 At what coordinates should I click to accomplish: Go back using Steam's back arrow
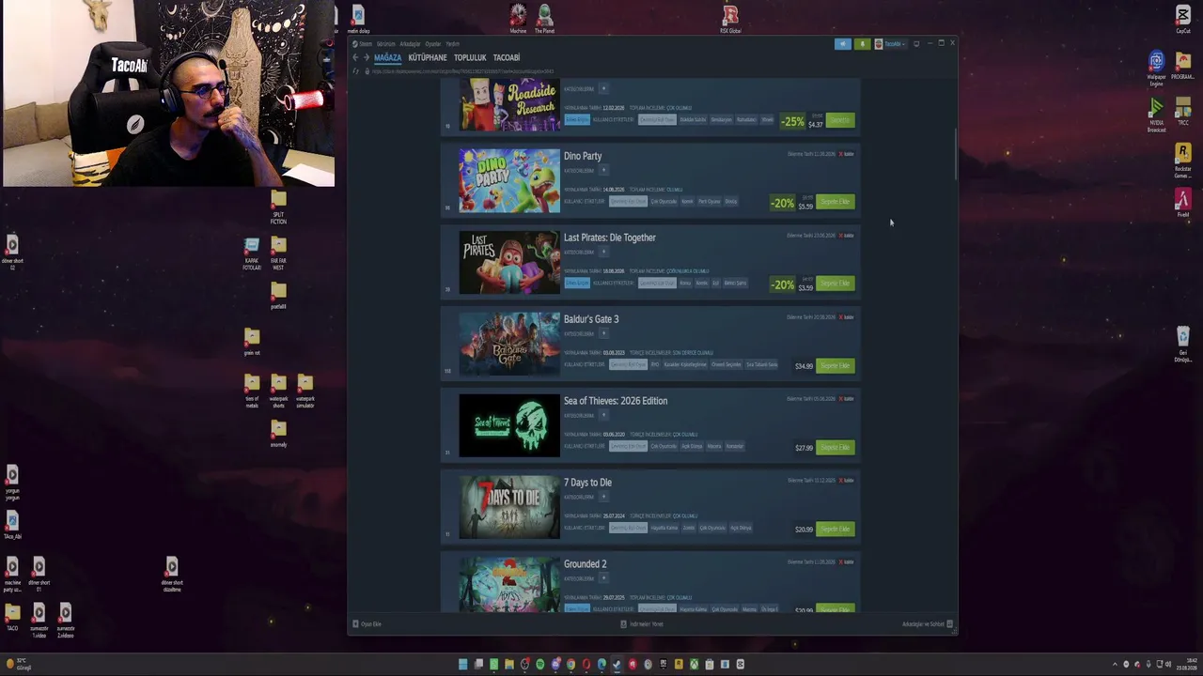(355, 57)
